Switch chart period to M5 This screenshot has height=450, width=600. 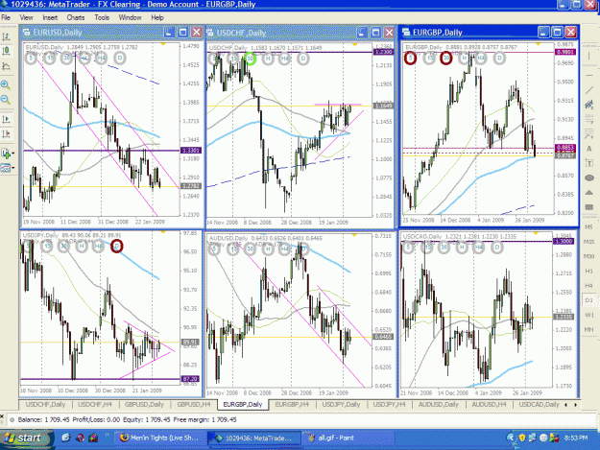click(x=588, y=227)
